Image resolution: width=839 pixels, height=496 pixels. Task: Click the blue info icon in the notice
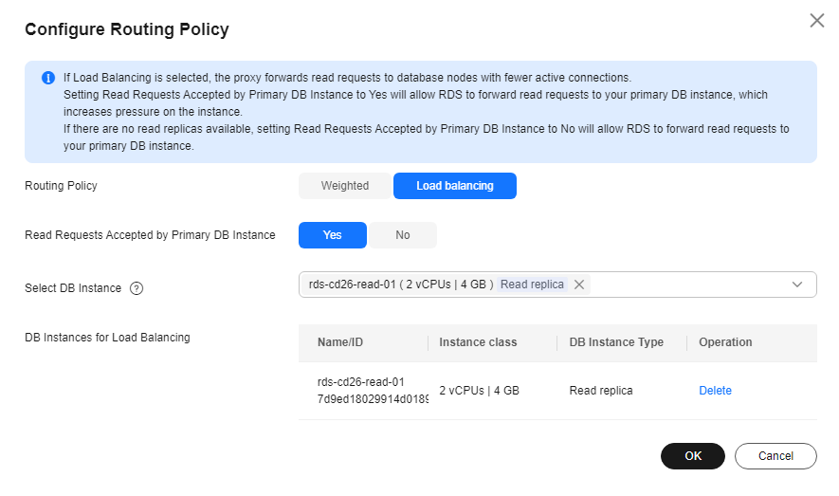pyautogui.click(x=48, y=78)
